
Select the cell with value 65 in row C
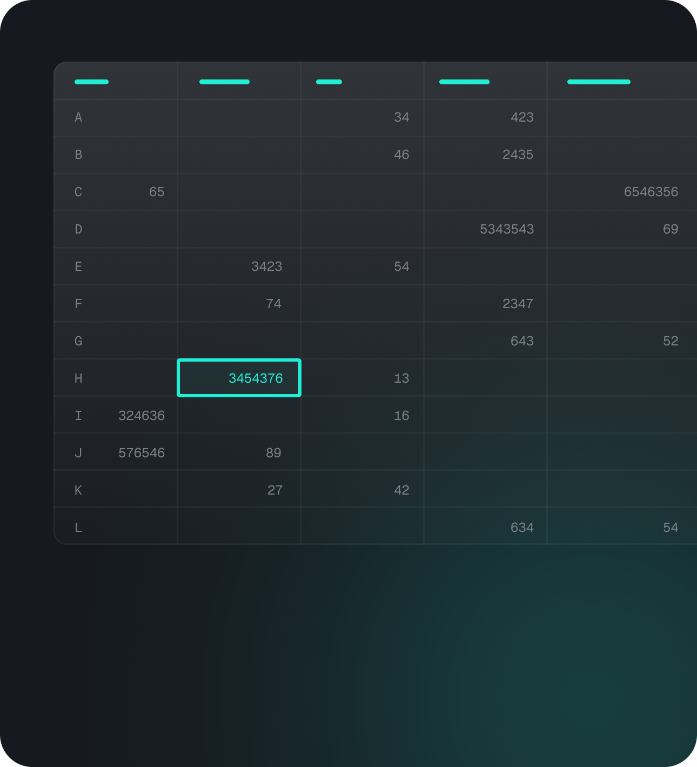(x=157, y=192)
